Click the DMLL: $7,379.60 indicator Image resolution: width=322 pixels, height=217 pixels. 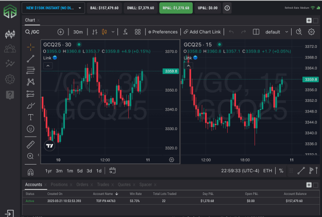(141, 8)
